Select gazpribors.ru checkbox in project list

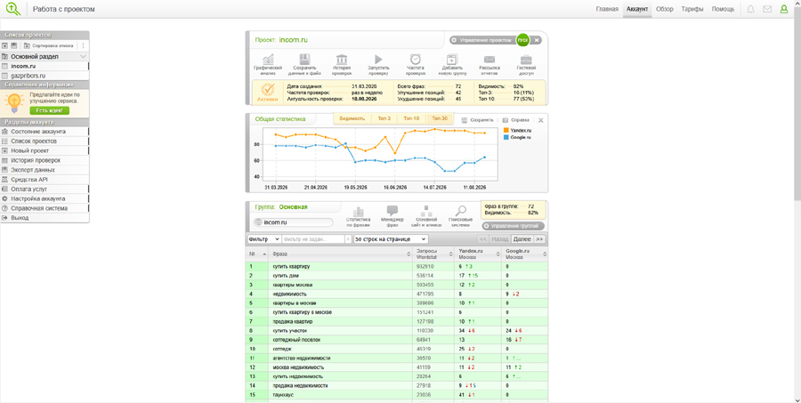[x=4, y=76]
